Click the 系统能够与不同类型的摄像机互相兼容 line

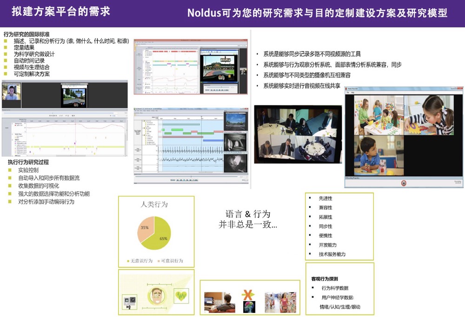coord(307,75)
